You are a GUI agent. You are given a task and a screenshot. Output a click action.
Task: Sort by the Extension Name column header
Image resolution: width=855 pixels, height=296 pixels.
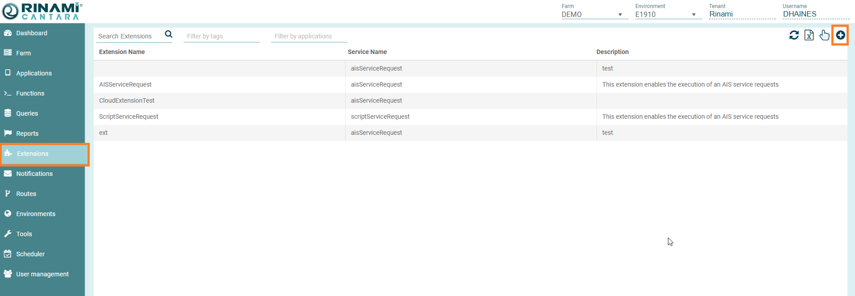click(x=122, y=52)
